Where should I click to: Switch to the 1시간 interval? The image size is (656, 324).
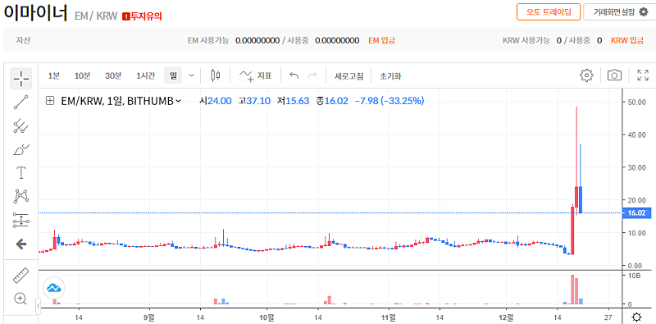pyautogui.click(x=145, y=75)
